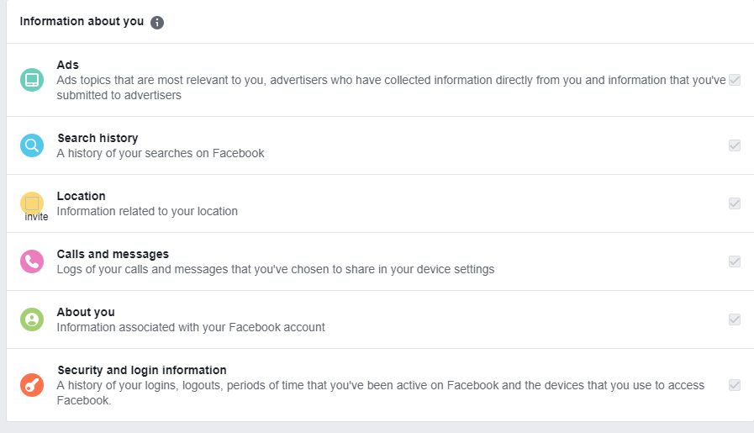This screenshot has width=754, height=433.
Task: Click the orange Security key icon
Action: coord(32,385)
